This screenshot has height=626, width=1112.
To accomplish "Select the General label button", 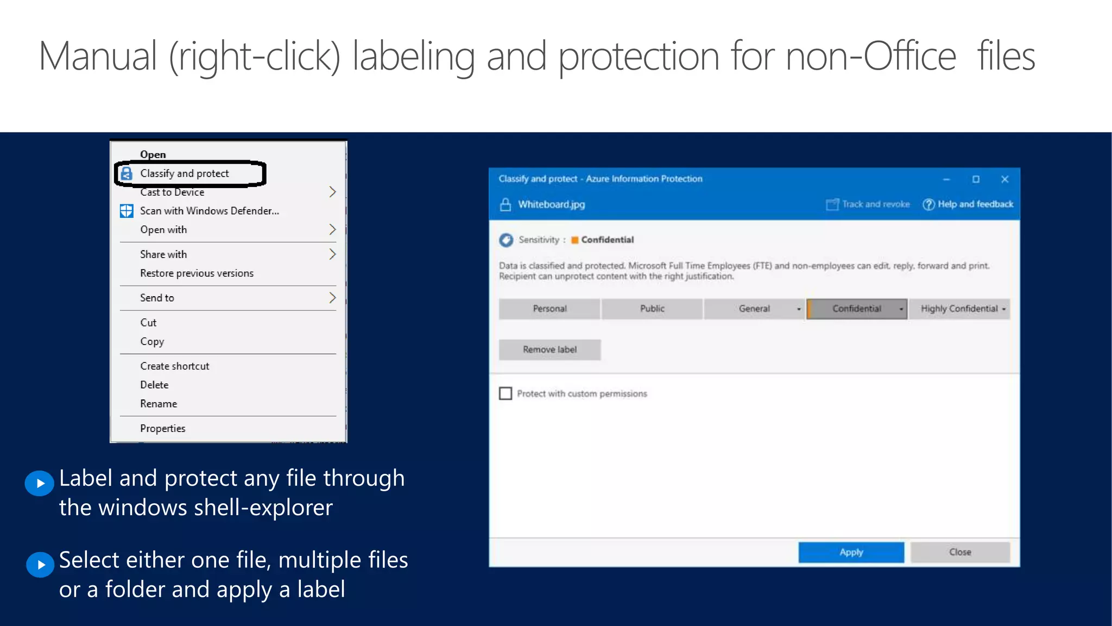I will click(754, 309).
